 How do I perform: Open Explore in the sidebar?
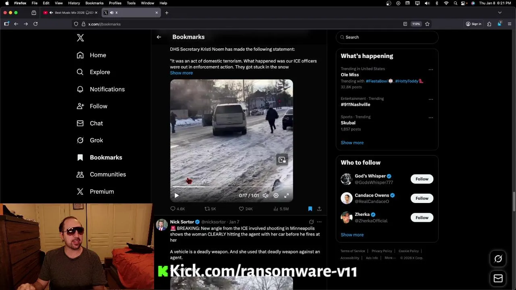pyautogui.click(x=94, y=72)
